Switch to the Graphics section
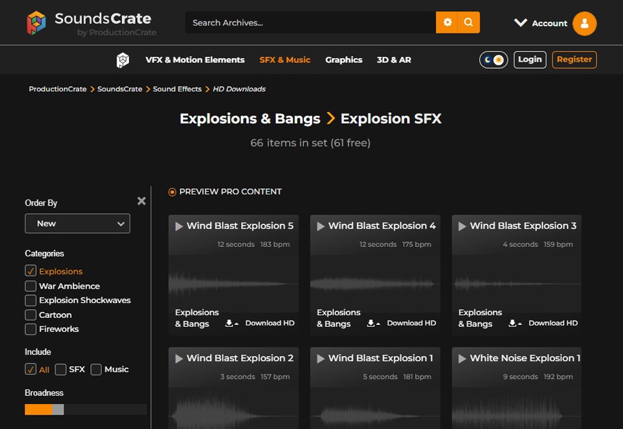The height and width of the screenshot is (429, 623). tap(344, 59)
